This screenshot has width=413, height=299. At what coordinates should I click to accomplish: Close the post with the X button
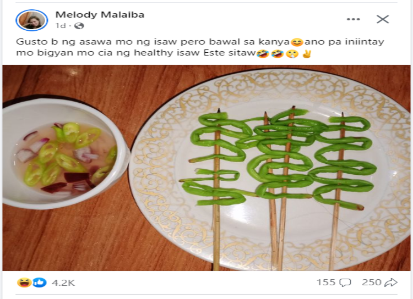coord(383,19)
